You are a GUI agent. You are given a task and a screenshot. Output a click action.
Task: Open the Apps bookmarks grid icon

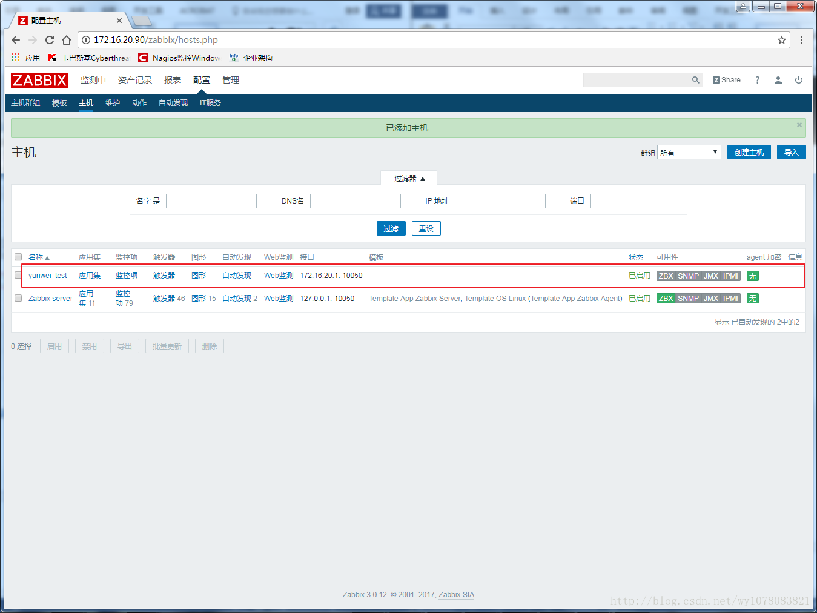pos(16,58)
